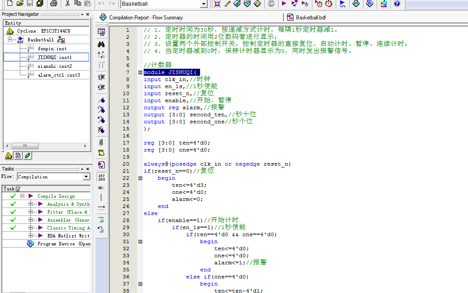Click the Help question mark icon
Image resolution: width=468 pixels, height=293 pixels.
click(397, 4)
